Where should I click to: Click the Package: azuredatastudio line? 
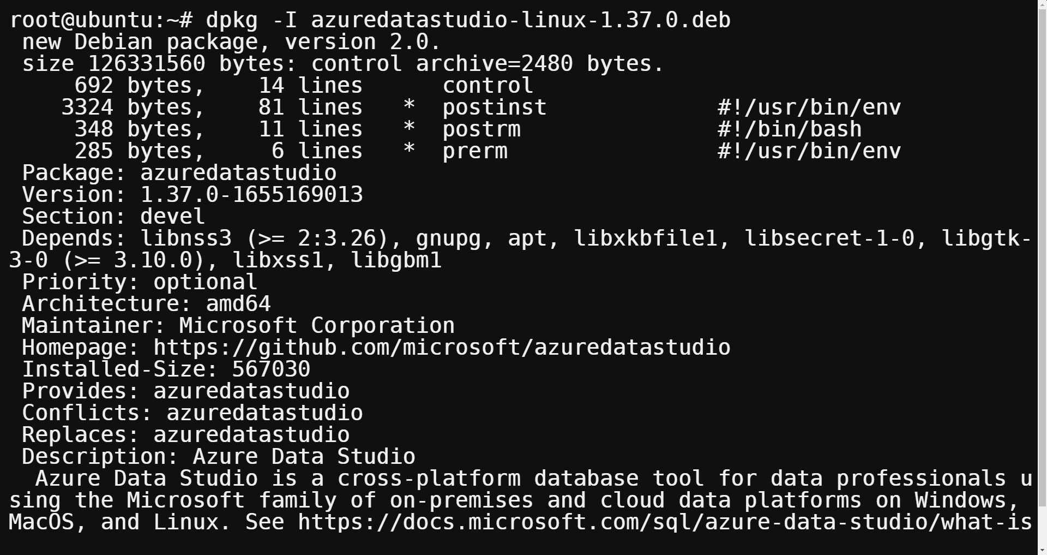click(179, 173)
